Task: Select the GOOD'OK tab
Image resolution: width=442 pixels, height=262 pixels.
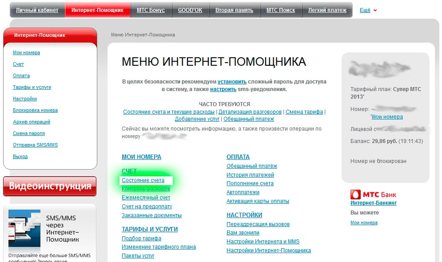Action: pos(190,10)
